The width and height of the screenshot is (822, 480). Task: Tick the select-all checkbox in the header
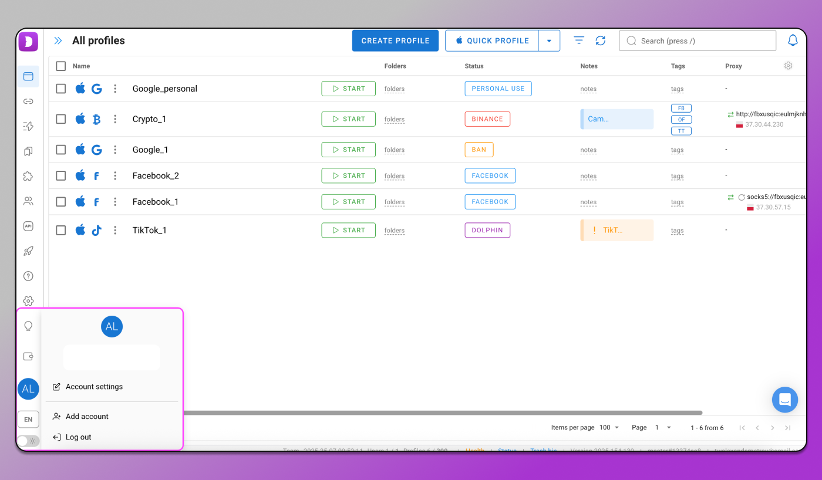click(x=61, y=66)
